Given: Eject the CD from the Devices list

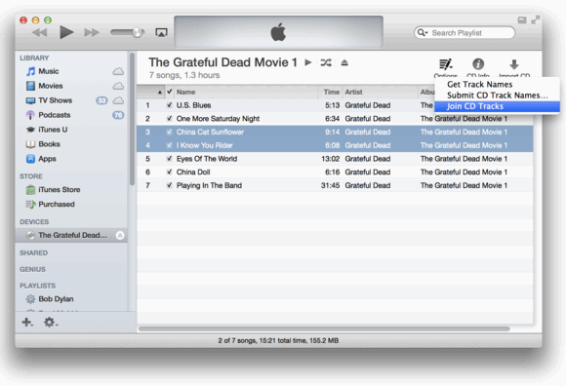Looking at the screenshot, I should click(120, 235).
